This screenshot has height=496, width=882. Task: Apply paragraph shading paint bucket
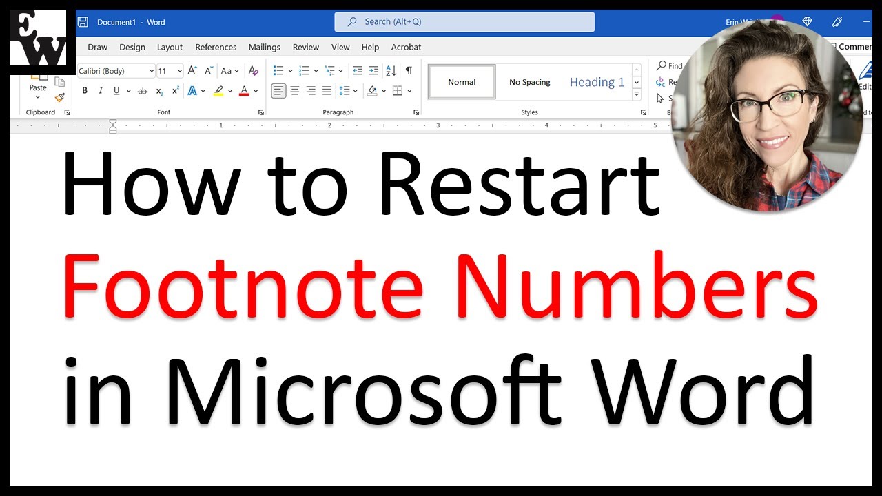[x=372, y=91]
